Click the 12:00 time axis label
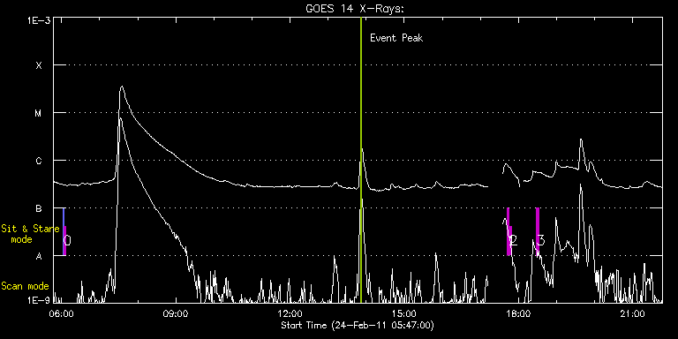Viewport: 678px width, 339px height. (290, 313)
